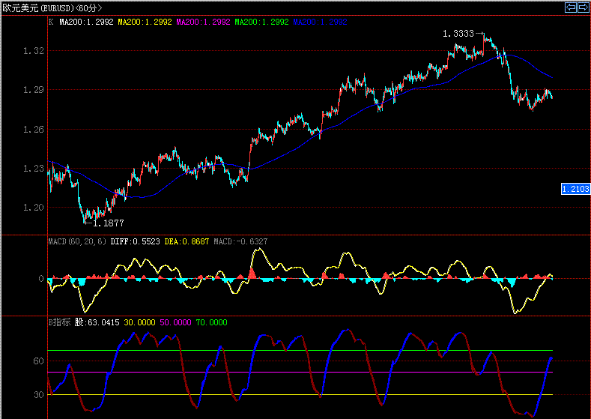
Task: Click the K indicator label
Action: (51, 22)
